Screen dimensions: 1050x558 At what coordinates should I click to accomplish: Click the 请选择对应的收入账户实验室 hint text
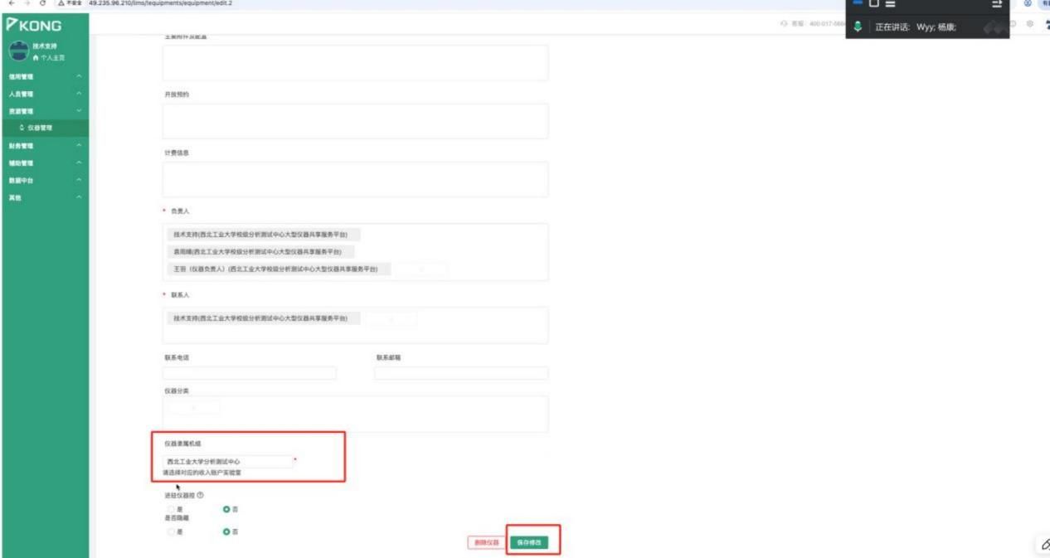pyautogui.click(x=202, y=473)
